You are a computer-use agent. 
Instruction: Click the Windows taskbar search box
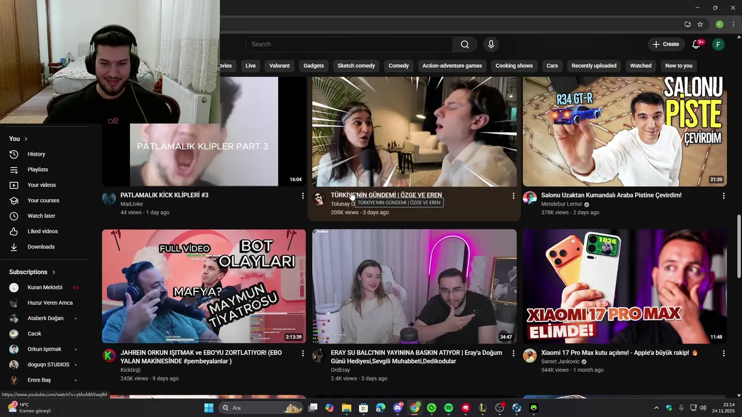click(x=261, y=408)
